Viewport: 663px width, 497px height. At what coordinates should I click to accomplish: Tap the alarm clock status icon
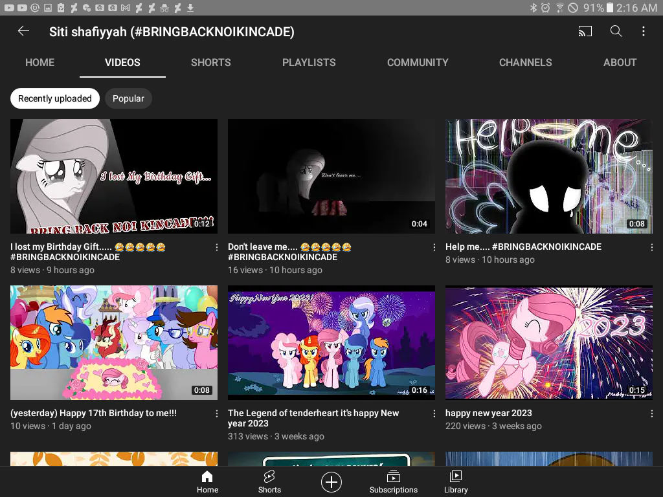(x=545, y=8)
